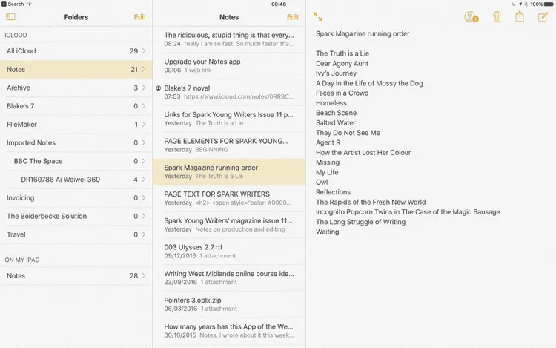Image resolution: width=556 pixels, height=348 pixels.
Task: Tap 'Incognito Popcorn Twins in The Case...' line
Action: coord(408,212)
